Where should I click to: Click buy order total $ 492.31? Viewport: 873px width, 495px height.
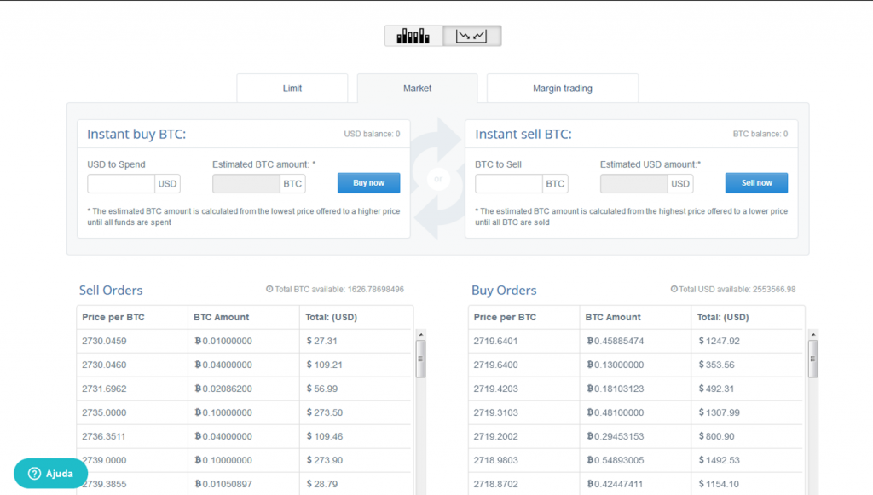716,389
